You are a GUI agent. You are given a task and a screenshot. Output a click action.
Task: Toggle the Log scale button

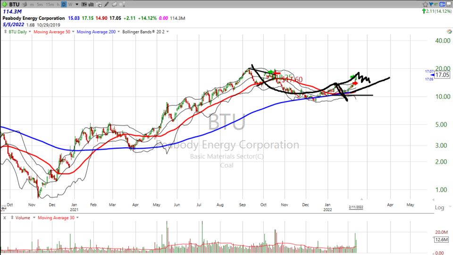point(439,207)
